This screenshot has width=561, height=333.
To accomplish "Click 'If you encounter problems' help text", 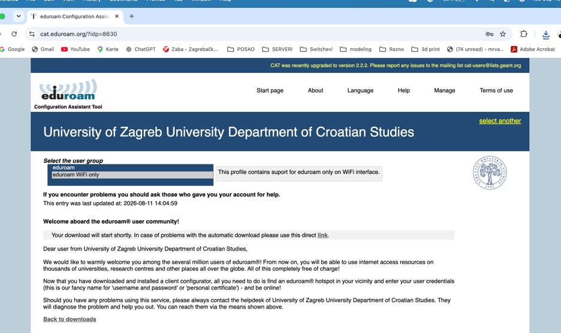I will pos(161,195).
